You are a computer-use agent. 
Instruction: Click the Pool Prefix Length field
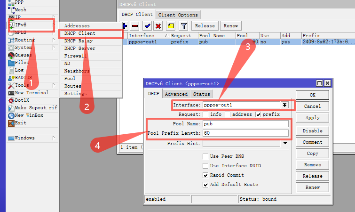point(245,133)
